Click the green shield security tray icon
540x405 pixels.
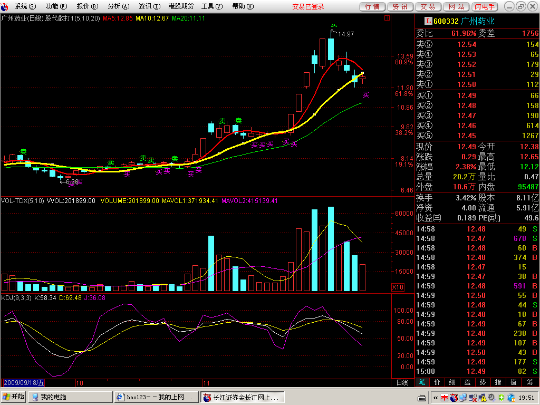[501, 398]
